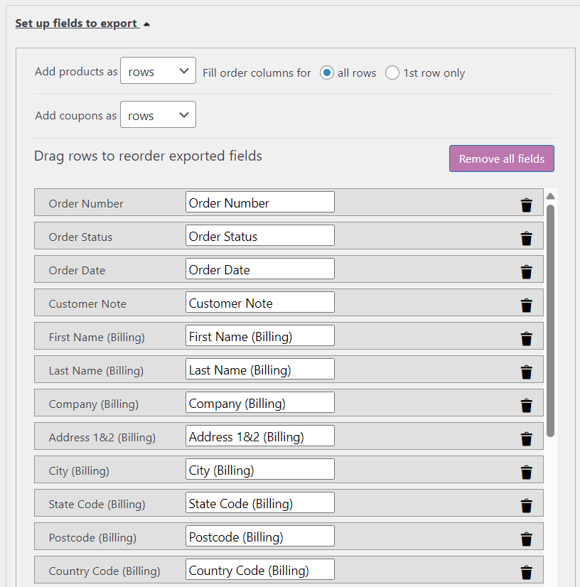Choose "1st row only" radio option
Screen dimensions: 580x587
pyautogui.click(x=392, y=72)
